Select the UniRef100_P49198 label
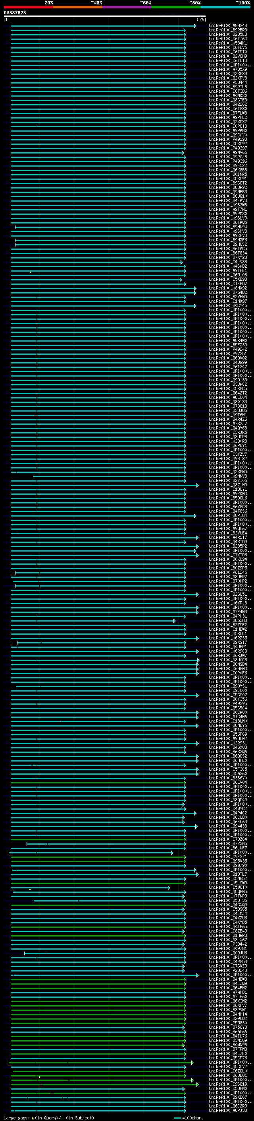Screen dimensions: 254x1121 pyautogui.click(x=228, y=139)
